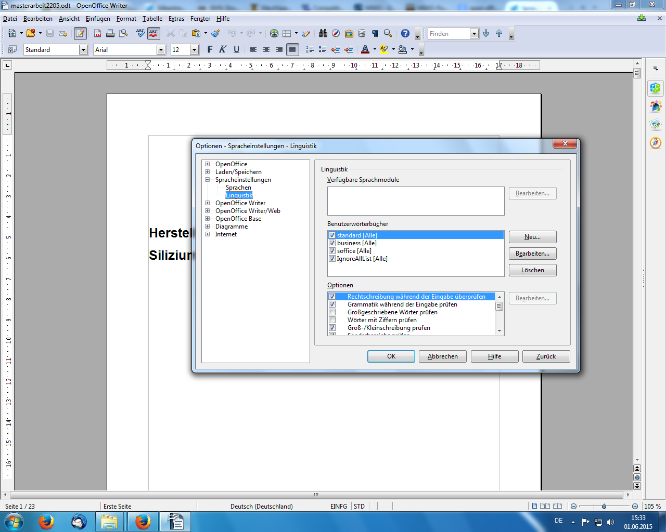Click the Export as PDF icon

coord(97,33)
